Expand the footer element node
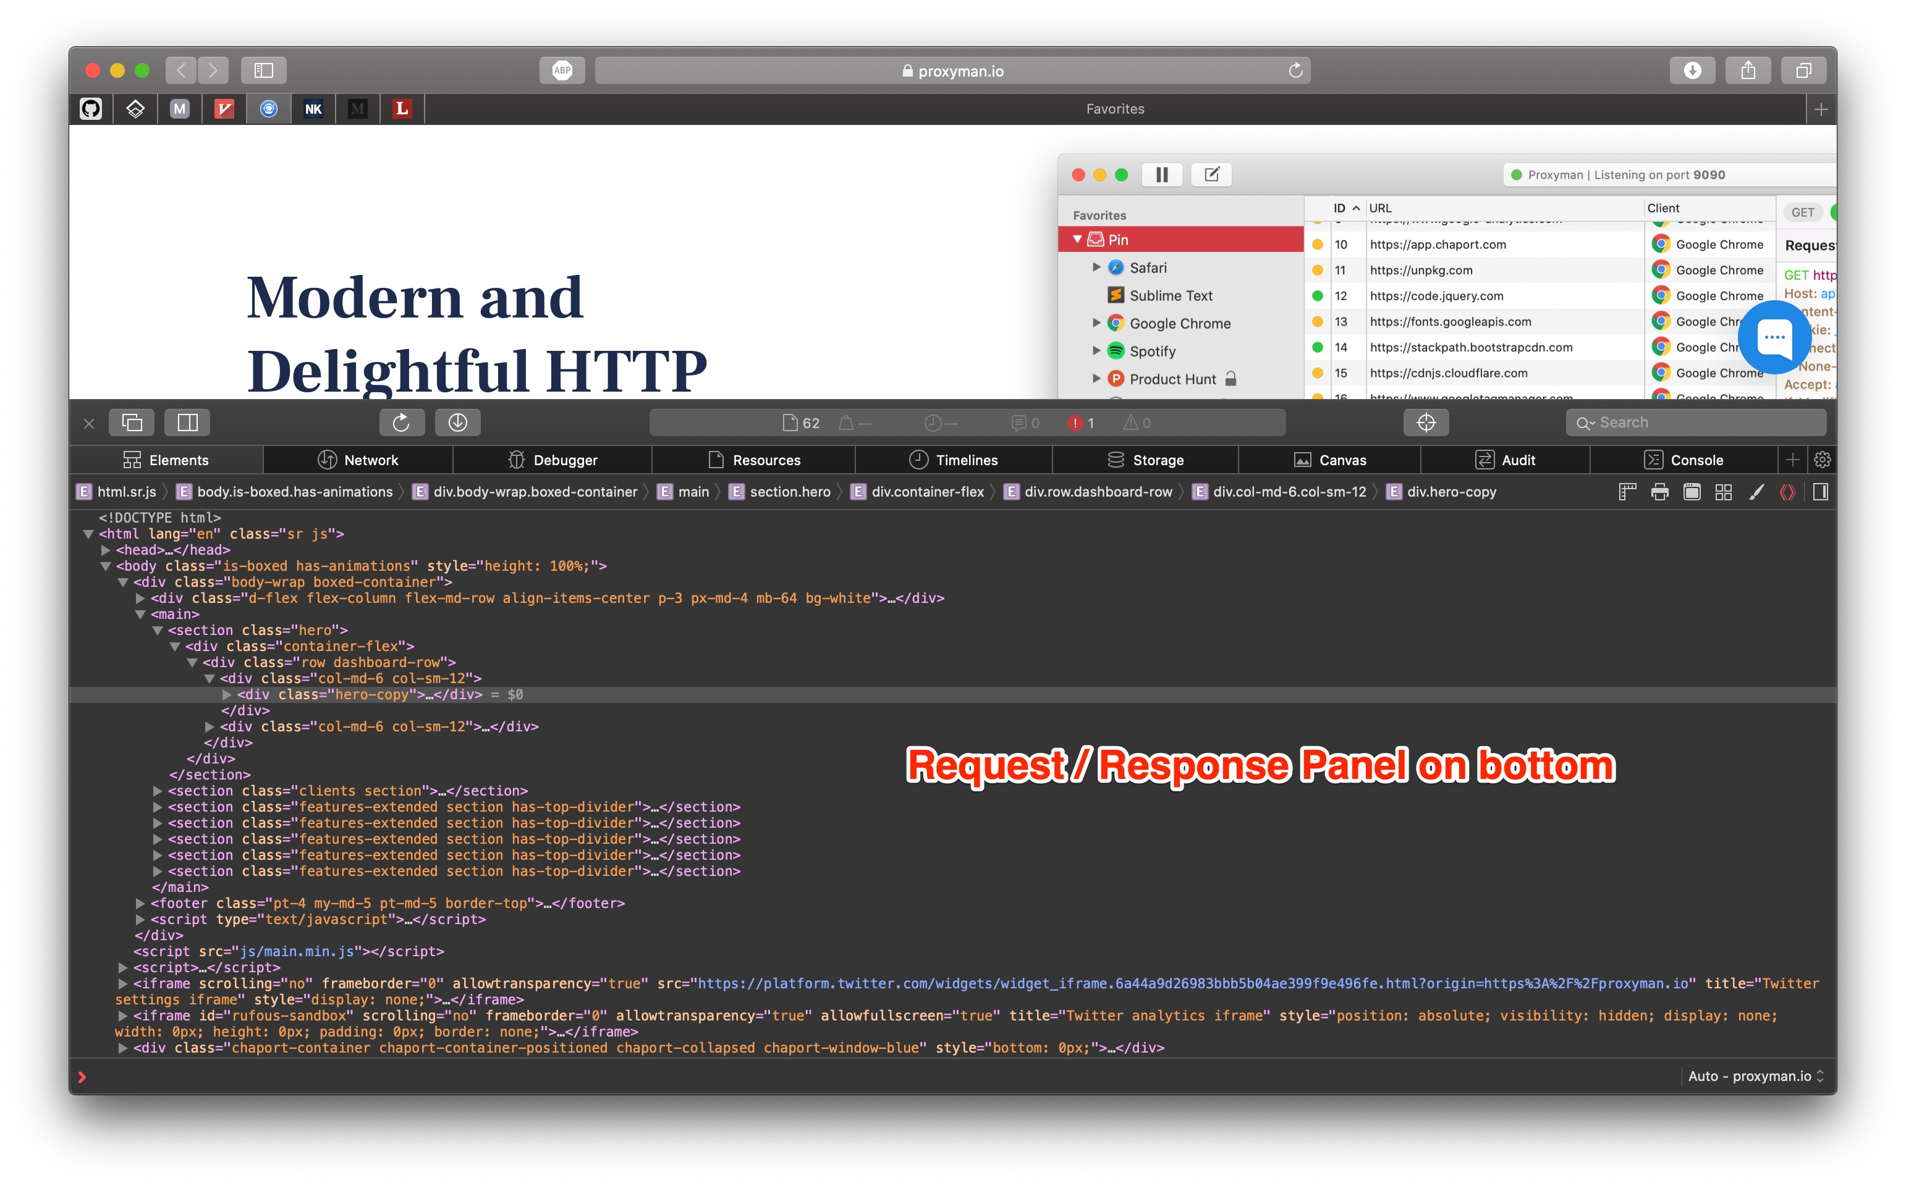This screenshot has height=1186, width=1906. (140, 904)
